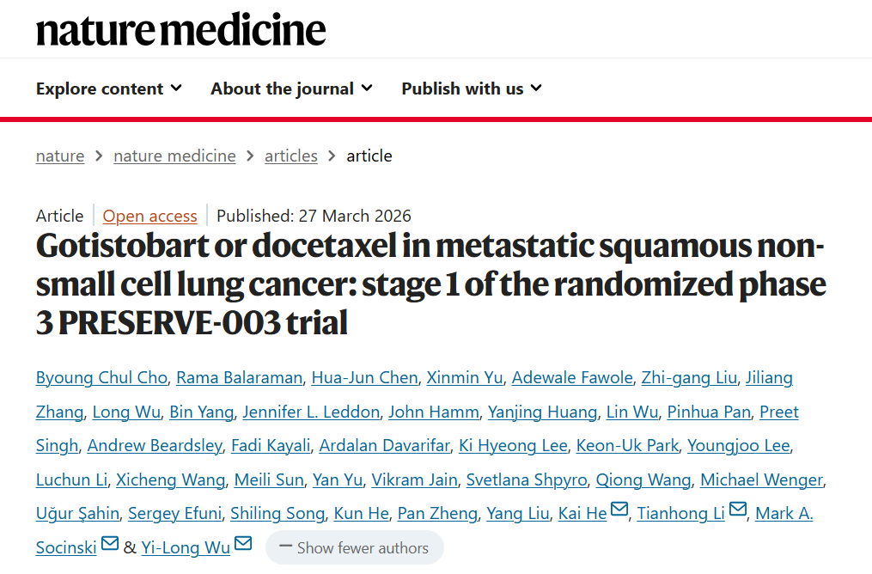This screenshot has height=574, width=872.
Task: Click author name Uğur Şahin
Action: click(77, 513)
